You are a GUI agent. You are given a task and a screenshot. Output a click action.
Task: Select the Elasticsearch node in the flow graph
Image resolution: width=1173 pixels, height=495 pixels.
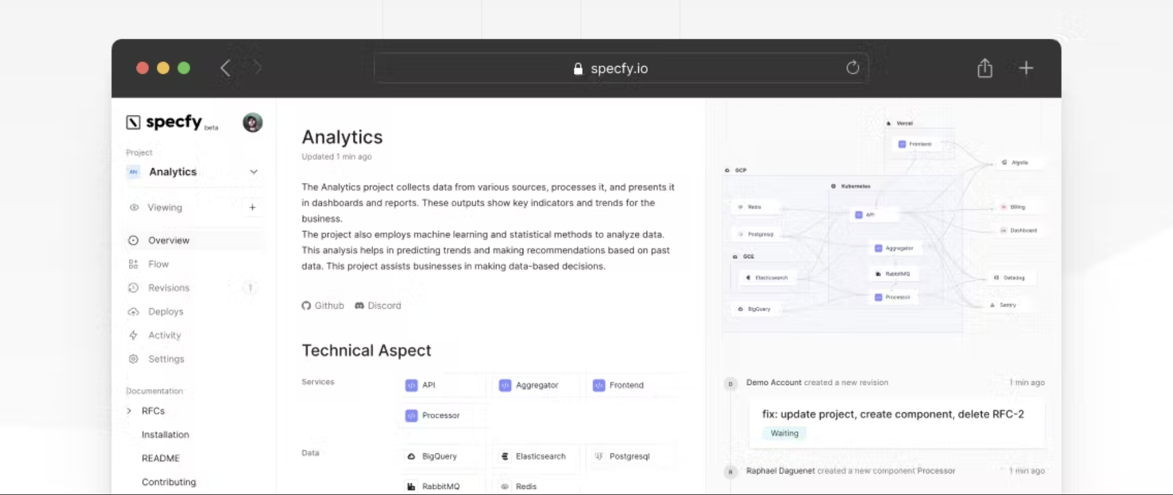[768, 278]
